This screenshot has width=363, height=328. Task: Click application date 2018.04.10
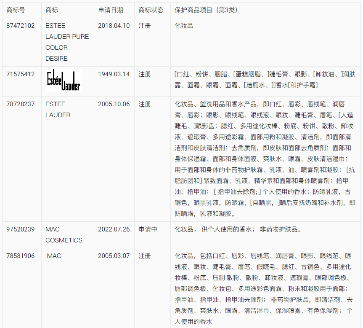(114, 26)
